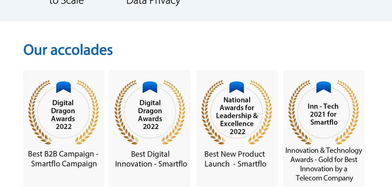Click the blue ribbon on National Awards badge

point(236,87)
